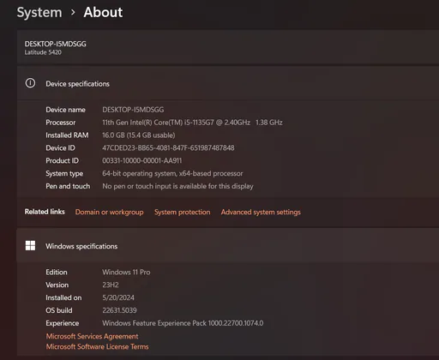Collapse the Device specifications section header

click(x=228, y=83)
